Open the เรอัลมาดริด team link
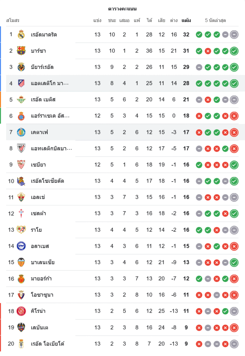The height and width of the screenshot is (356, 245). (x=44, y=35)
